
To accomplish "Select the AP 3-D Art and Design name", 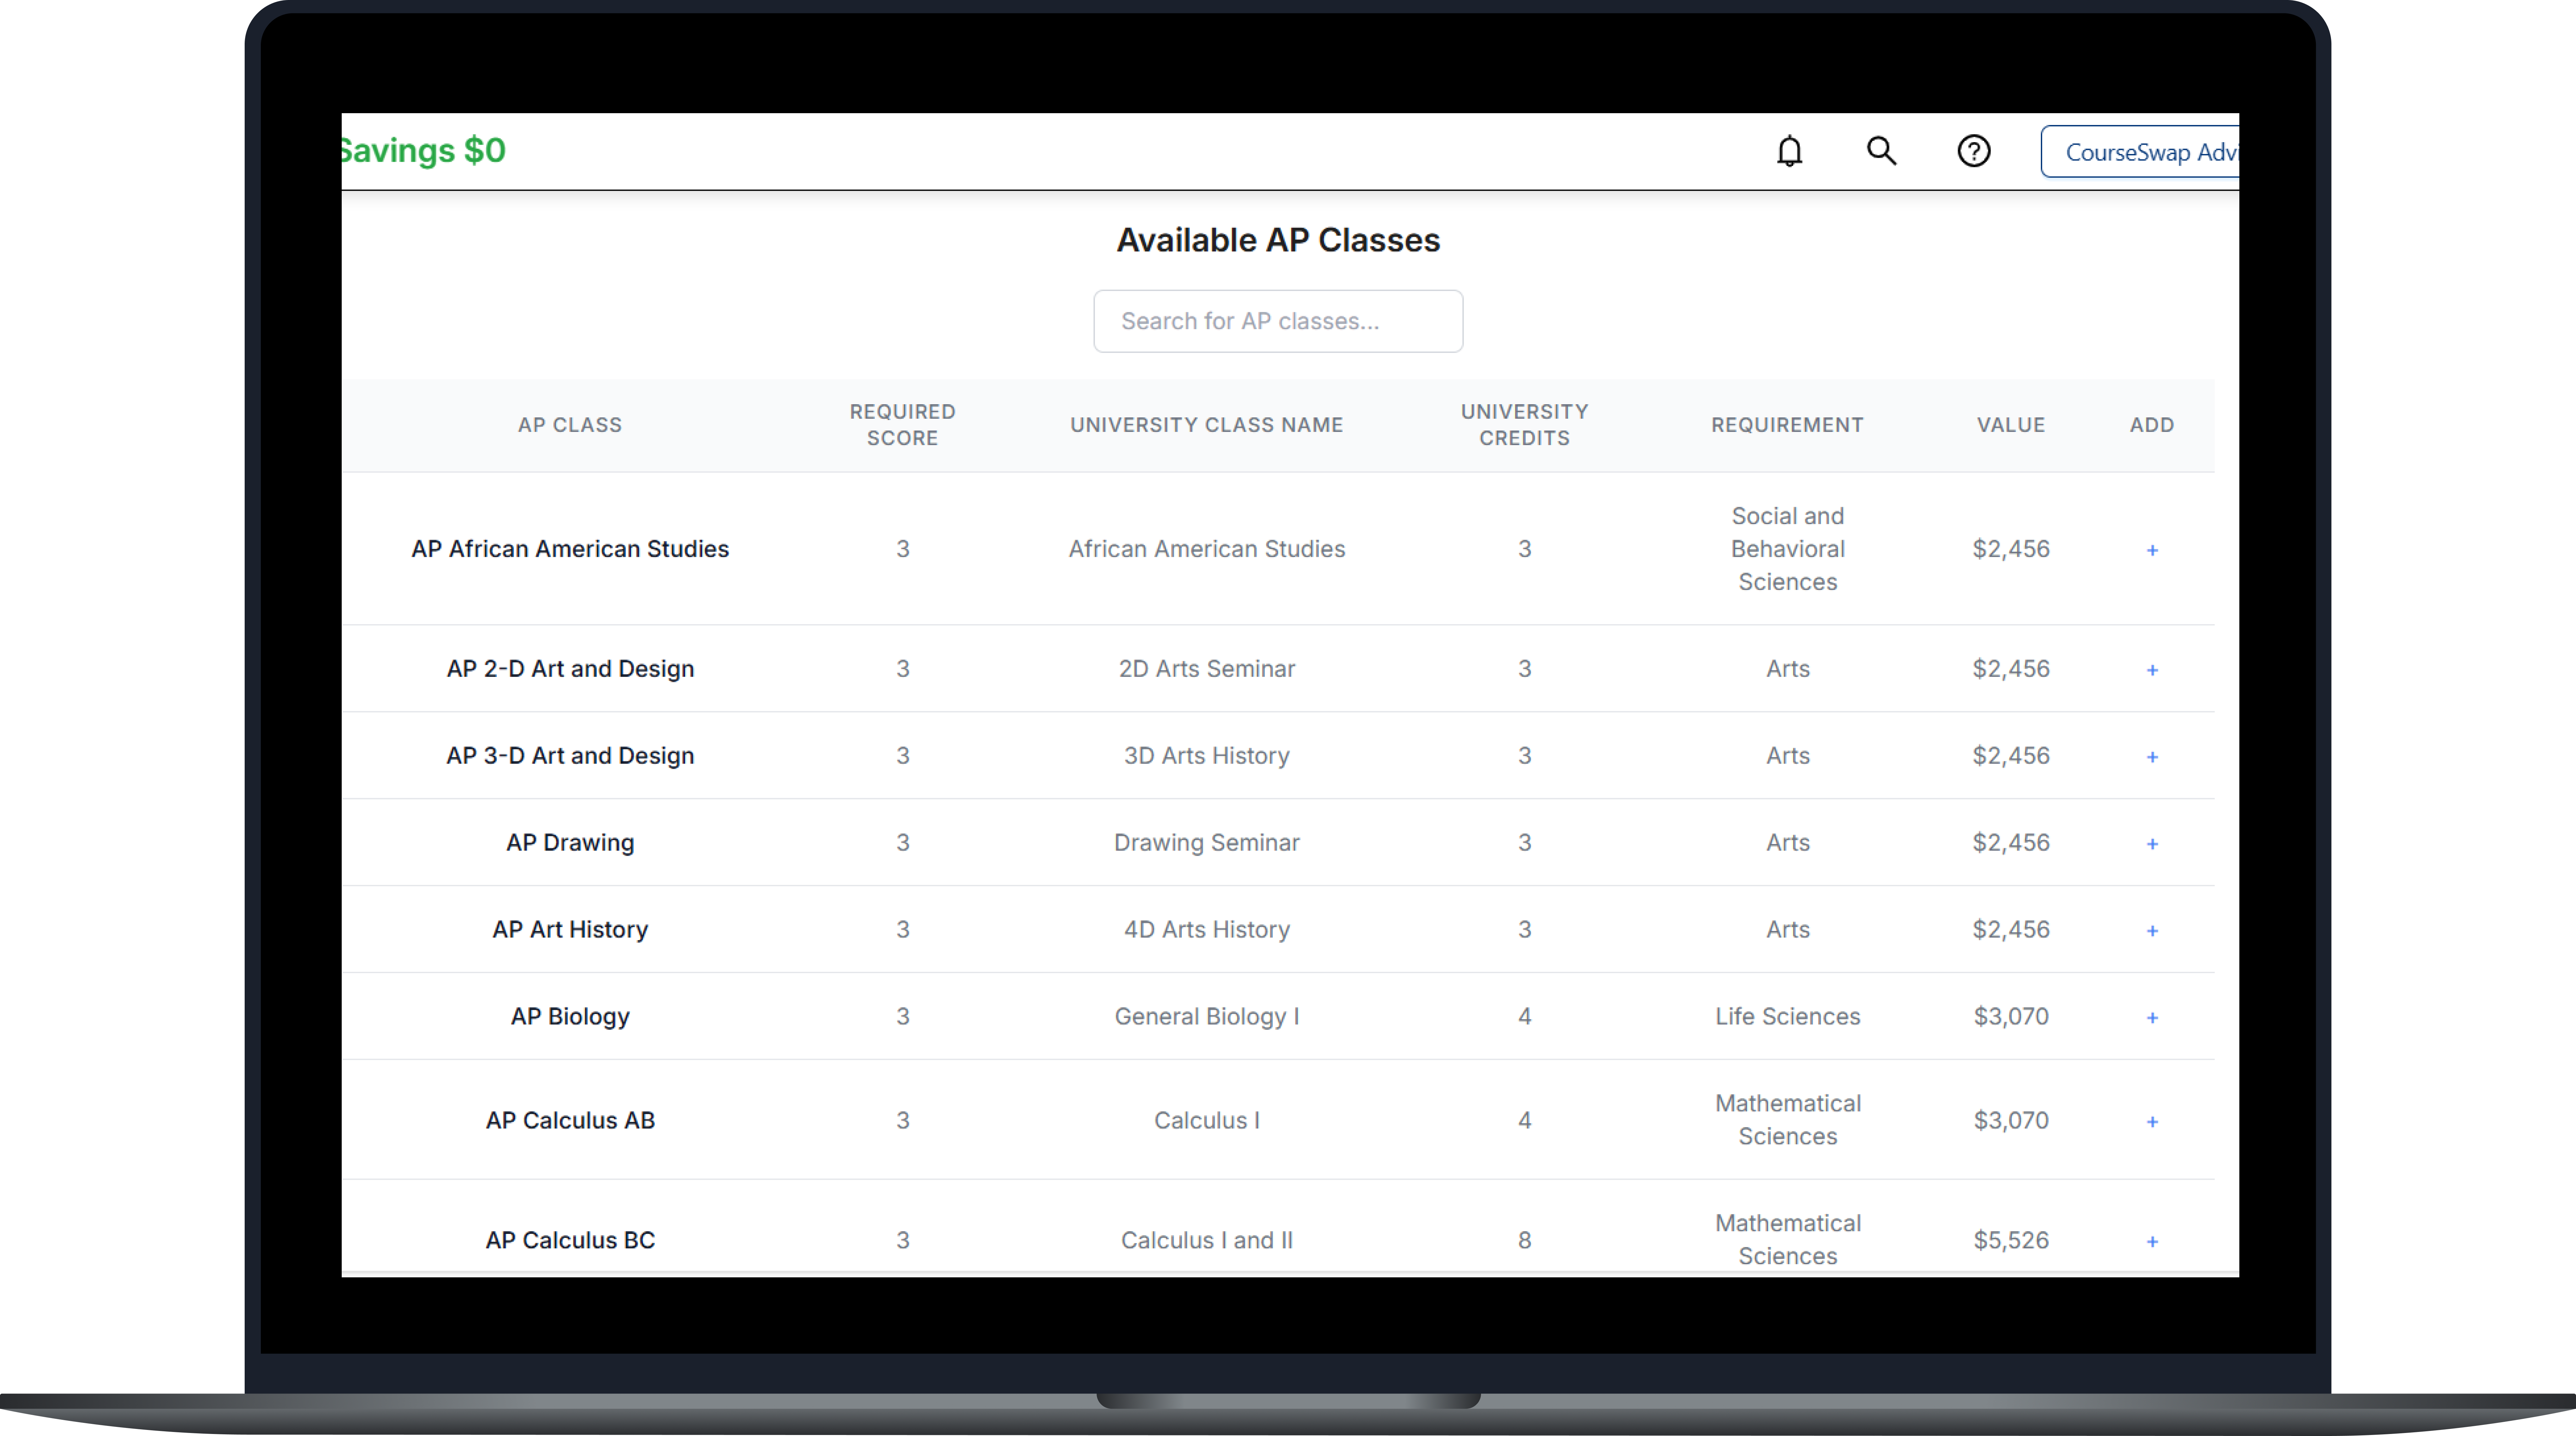I will point(570,756).
